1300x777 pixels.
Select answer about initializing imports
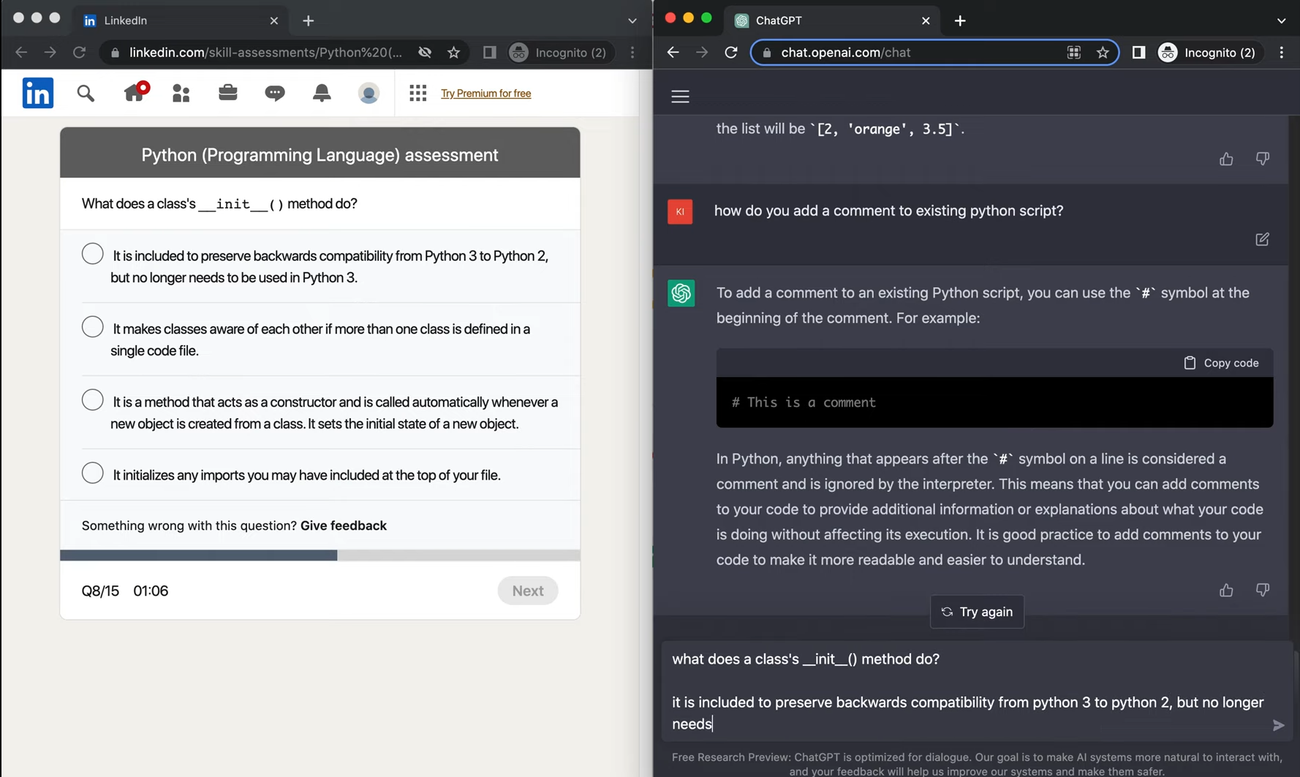(92, 473)
